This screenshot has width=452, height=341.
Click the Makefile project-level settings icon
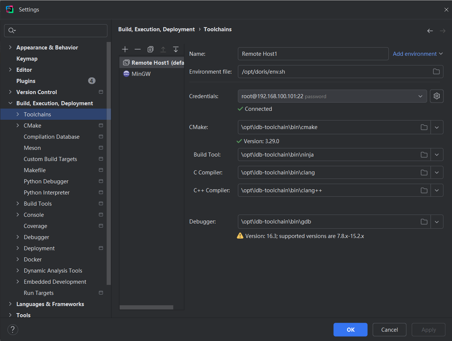[101, 170]
